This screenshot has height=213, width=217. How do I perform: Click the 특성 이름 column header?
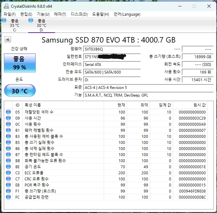click(63, 105)
